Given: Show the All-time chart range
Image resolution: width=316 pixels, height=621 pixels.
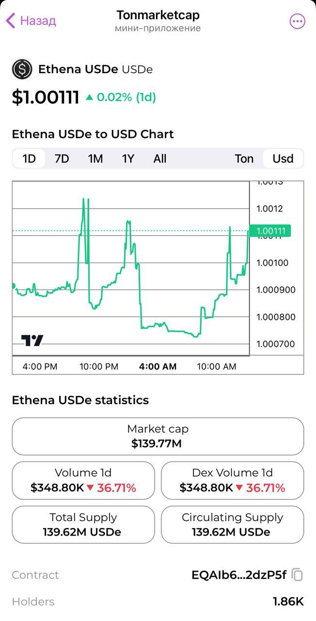Looking at the screenshot, I should pos(159,159).
